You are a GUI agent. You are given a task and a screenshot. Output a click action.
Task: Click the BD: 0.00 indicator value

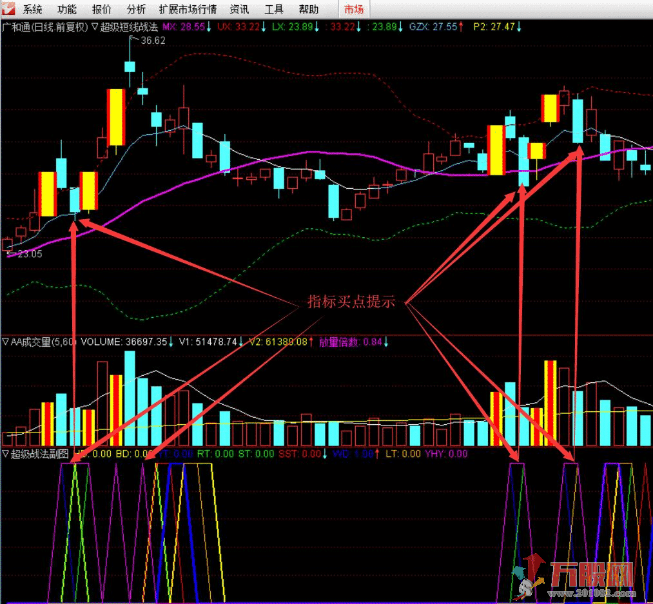[133, 453]
